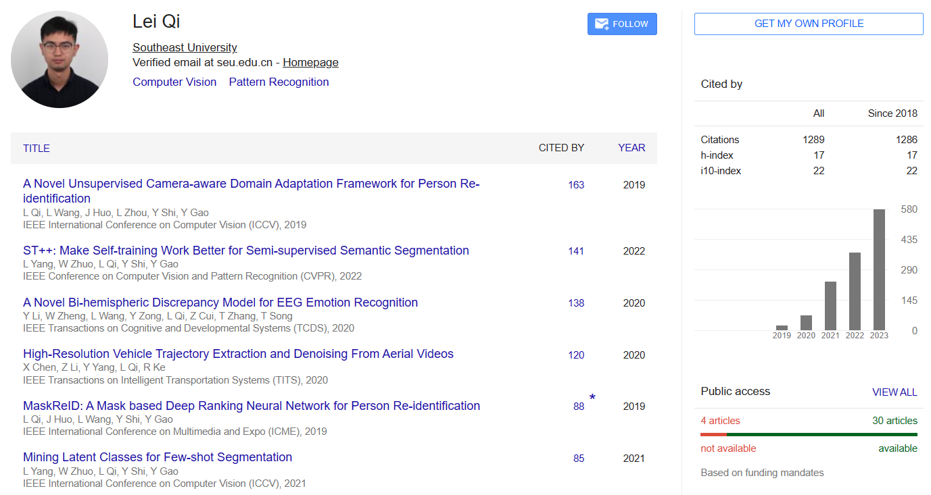Image resolution: width=931 pixels, height=495 pixels.
Task: View 163 citations of Camera-aware paper
Action: (x=576, y=185)
